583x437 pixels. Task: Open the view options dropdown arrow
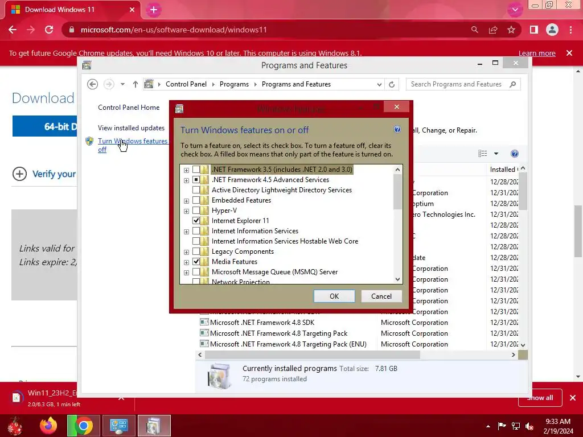point(496,154)
